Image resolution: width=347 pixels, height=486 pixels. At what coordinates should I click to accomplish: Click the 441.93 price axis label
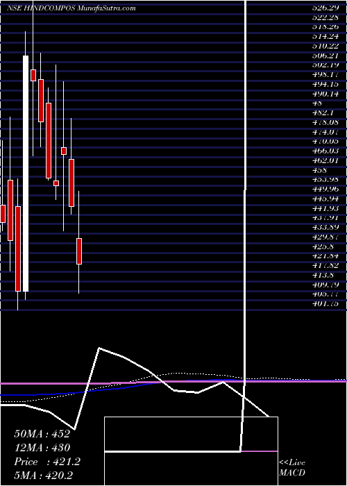(x=325, y=208)
